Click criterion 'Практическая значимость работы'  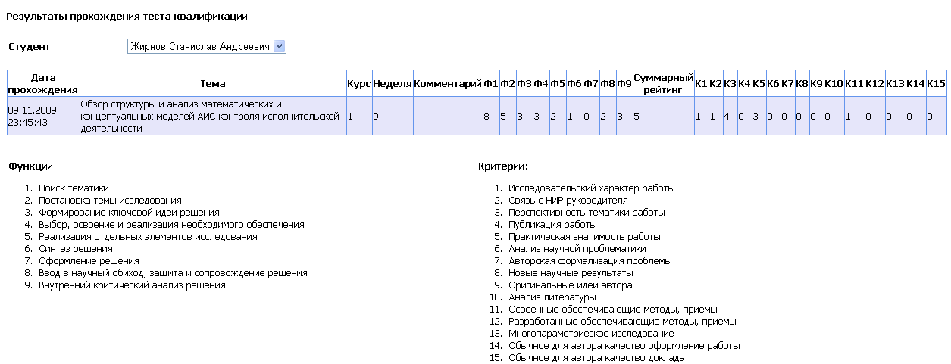click(584, 237)
